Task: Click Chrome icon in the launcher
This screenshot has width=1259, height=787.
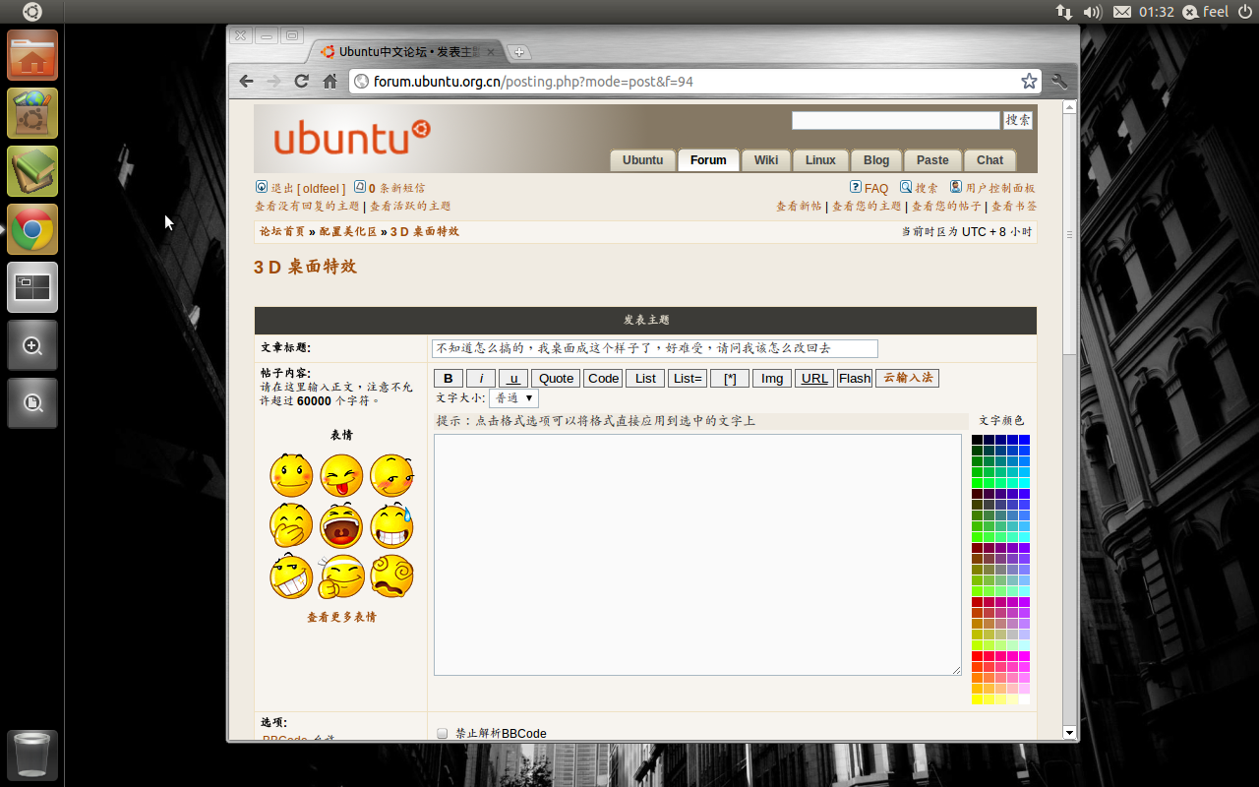Action: point(32,229)
